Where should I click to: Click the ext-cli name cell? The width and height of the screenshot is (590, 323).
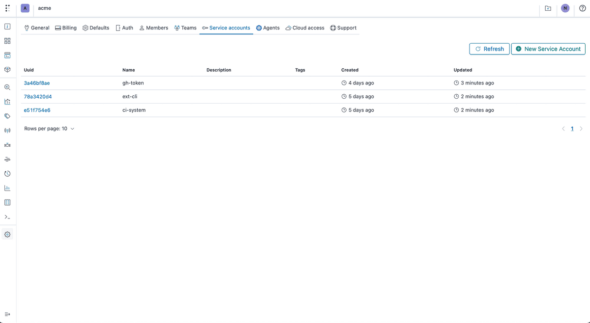(x=130, y=97)
